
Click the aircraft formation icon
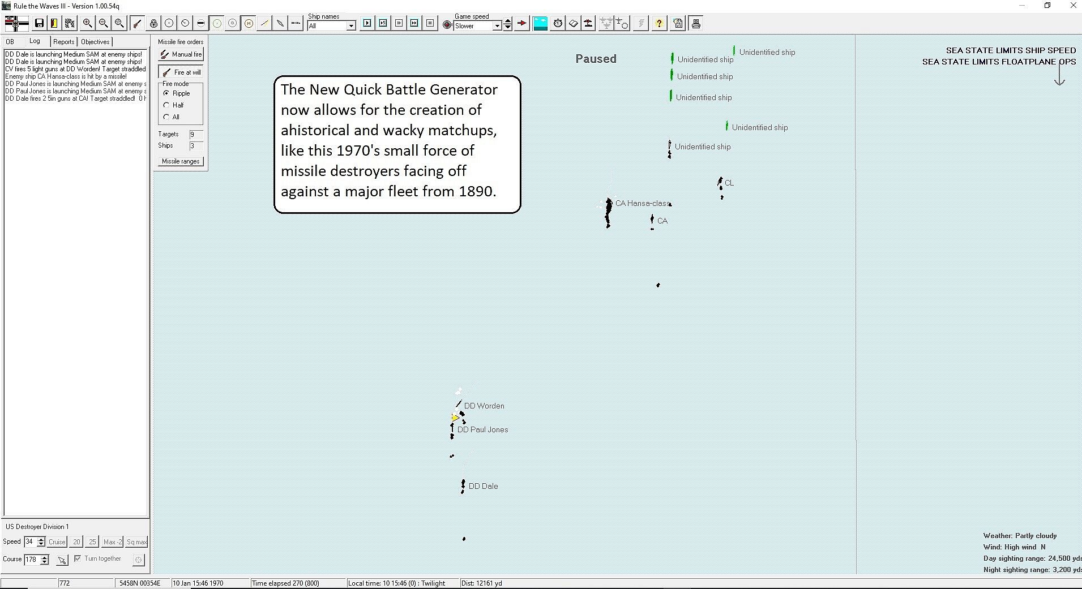(x=606, y=23)
